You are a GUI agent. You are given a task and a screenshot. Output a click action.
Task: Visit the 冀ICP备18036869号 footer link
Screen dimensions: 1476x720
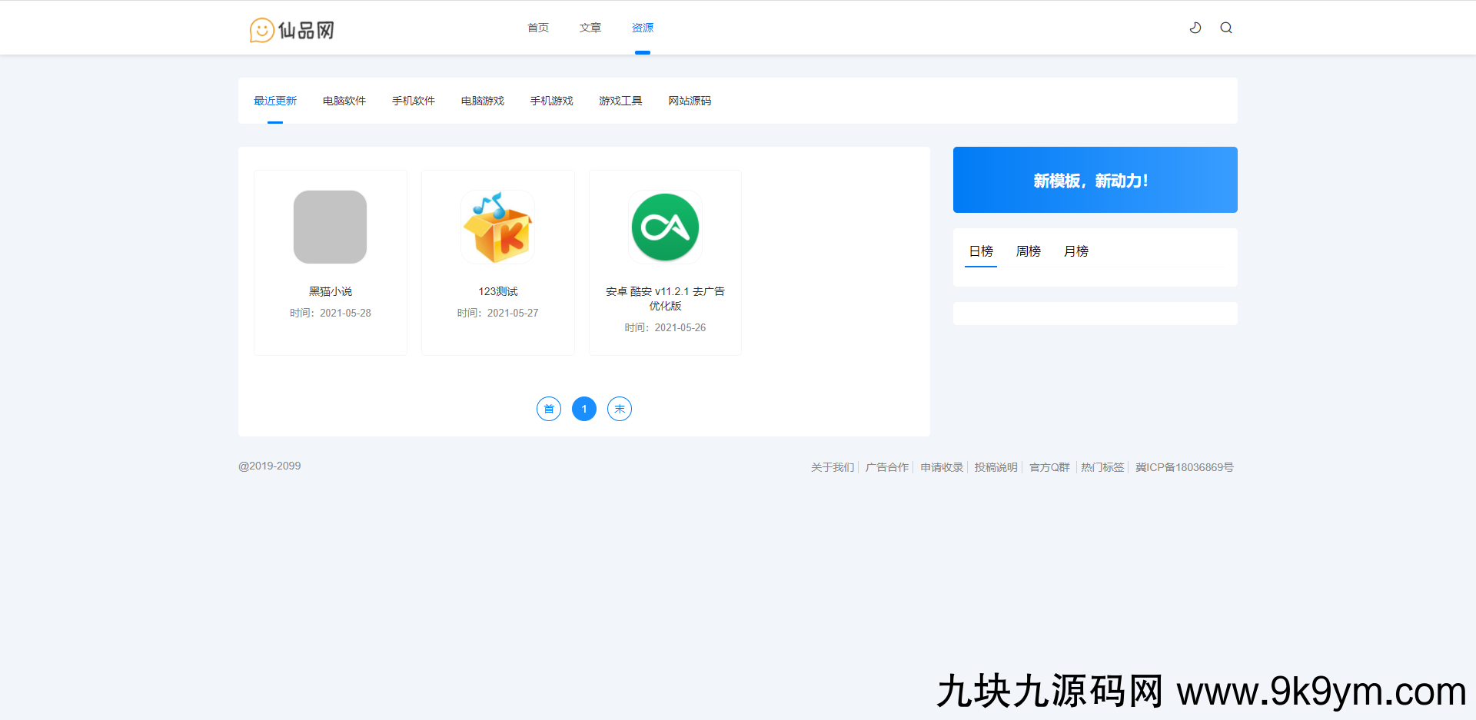coord(1184,467)
